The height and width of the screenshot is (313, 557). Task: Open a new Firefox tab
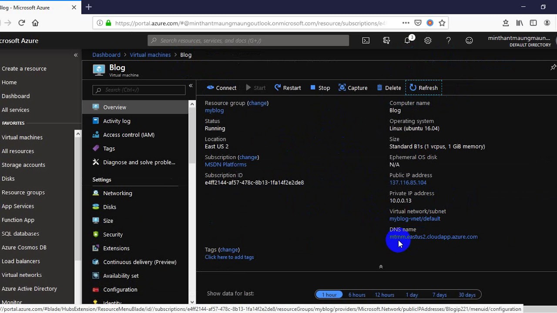click(x=89, y=7)
